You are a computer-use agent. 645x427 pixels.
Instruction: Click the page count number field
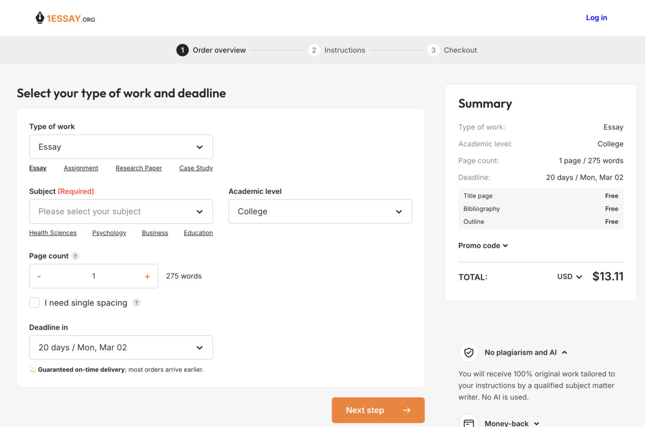coord(93,276)
